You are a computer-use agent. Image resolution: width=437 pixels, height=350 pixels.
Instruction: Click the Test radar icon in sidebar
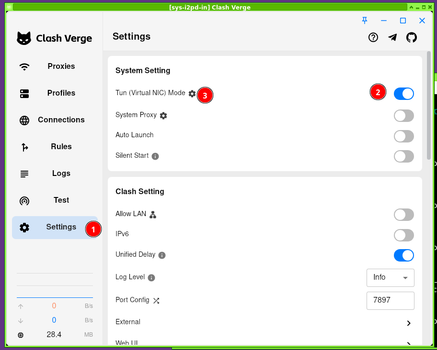[x=24, y=201]
